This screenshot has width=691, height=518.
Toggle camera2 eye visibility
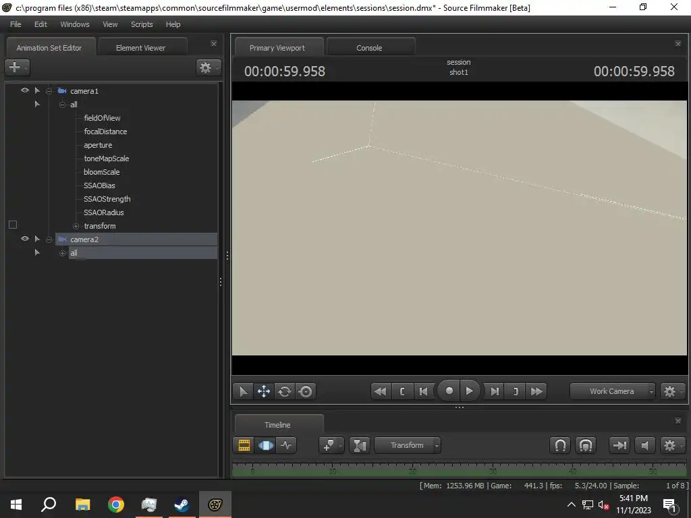point(25,238)
